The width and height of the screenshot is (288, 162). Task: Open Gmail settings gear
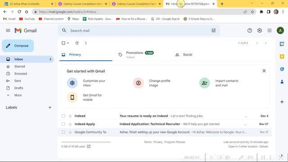click(x=260, y=31)
